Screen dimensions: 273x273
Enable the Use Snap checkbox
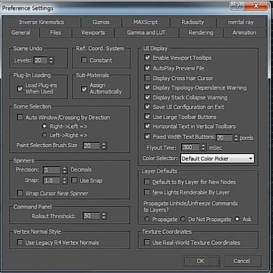[x=74, y=180]
